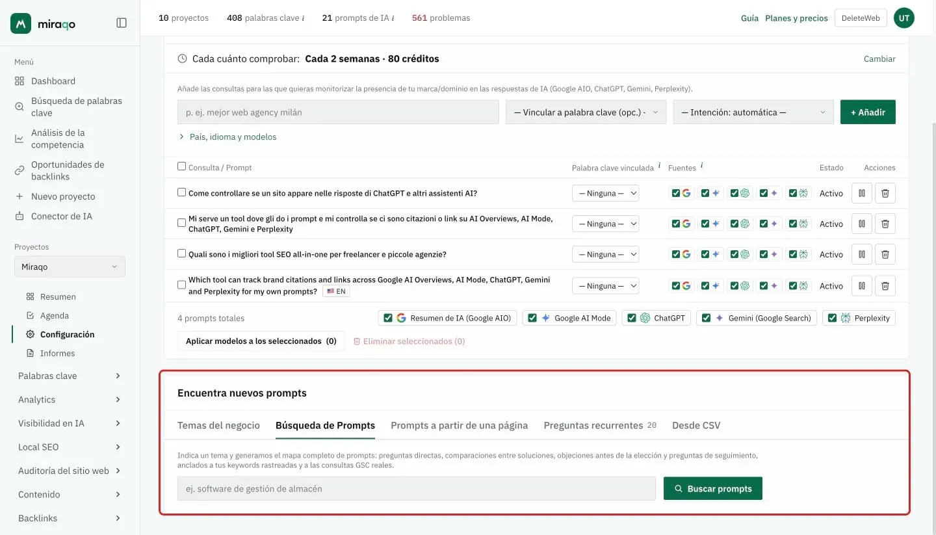The height and width of the screenshot is (535, 936).
Task: Pause the 'Quali sono i migliori tool' prompt
Action: [861, 254]
